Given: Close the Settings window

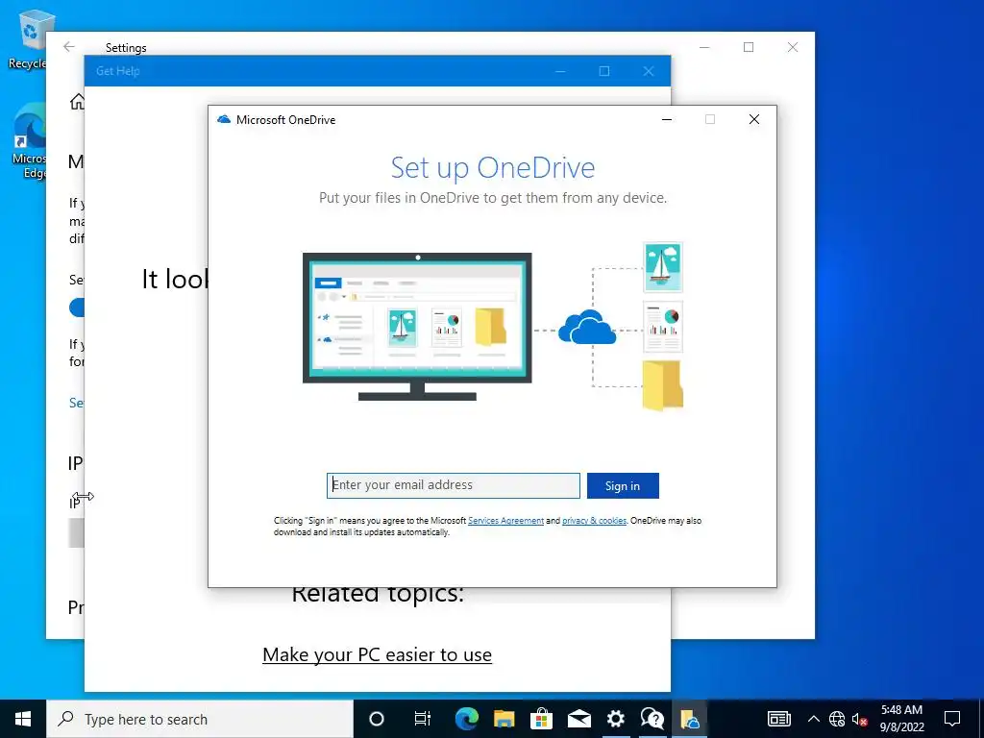Looking at the screenshot, I should (793, 47).
